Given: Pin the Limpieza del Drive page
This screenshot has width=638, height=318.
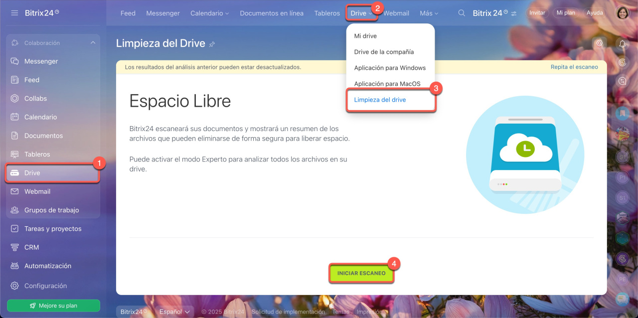Looking at the screenshot, I should pyautogui.click(x=212, y=44).
